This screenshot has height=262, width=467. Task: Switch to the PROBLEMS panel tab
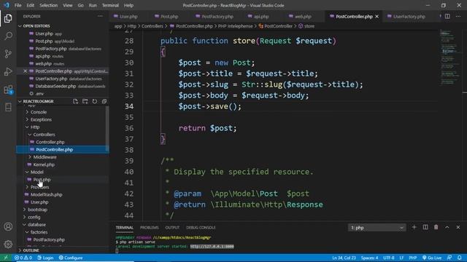point(149,228)
